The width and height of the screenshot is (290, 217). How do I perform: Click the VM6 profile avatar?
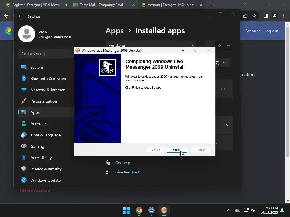[x=27, y=34]
